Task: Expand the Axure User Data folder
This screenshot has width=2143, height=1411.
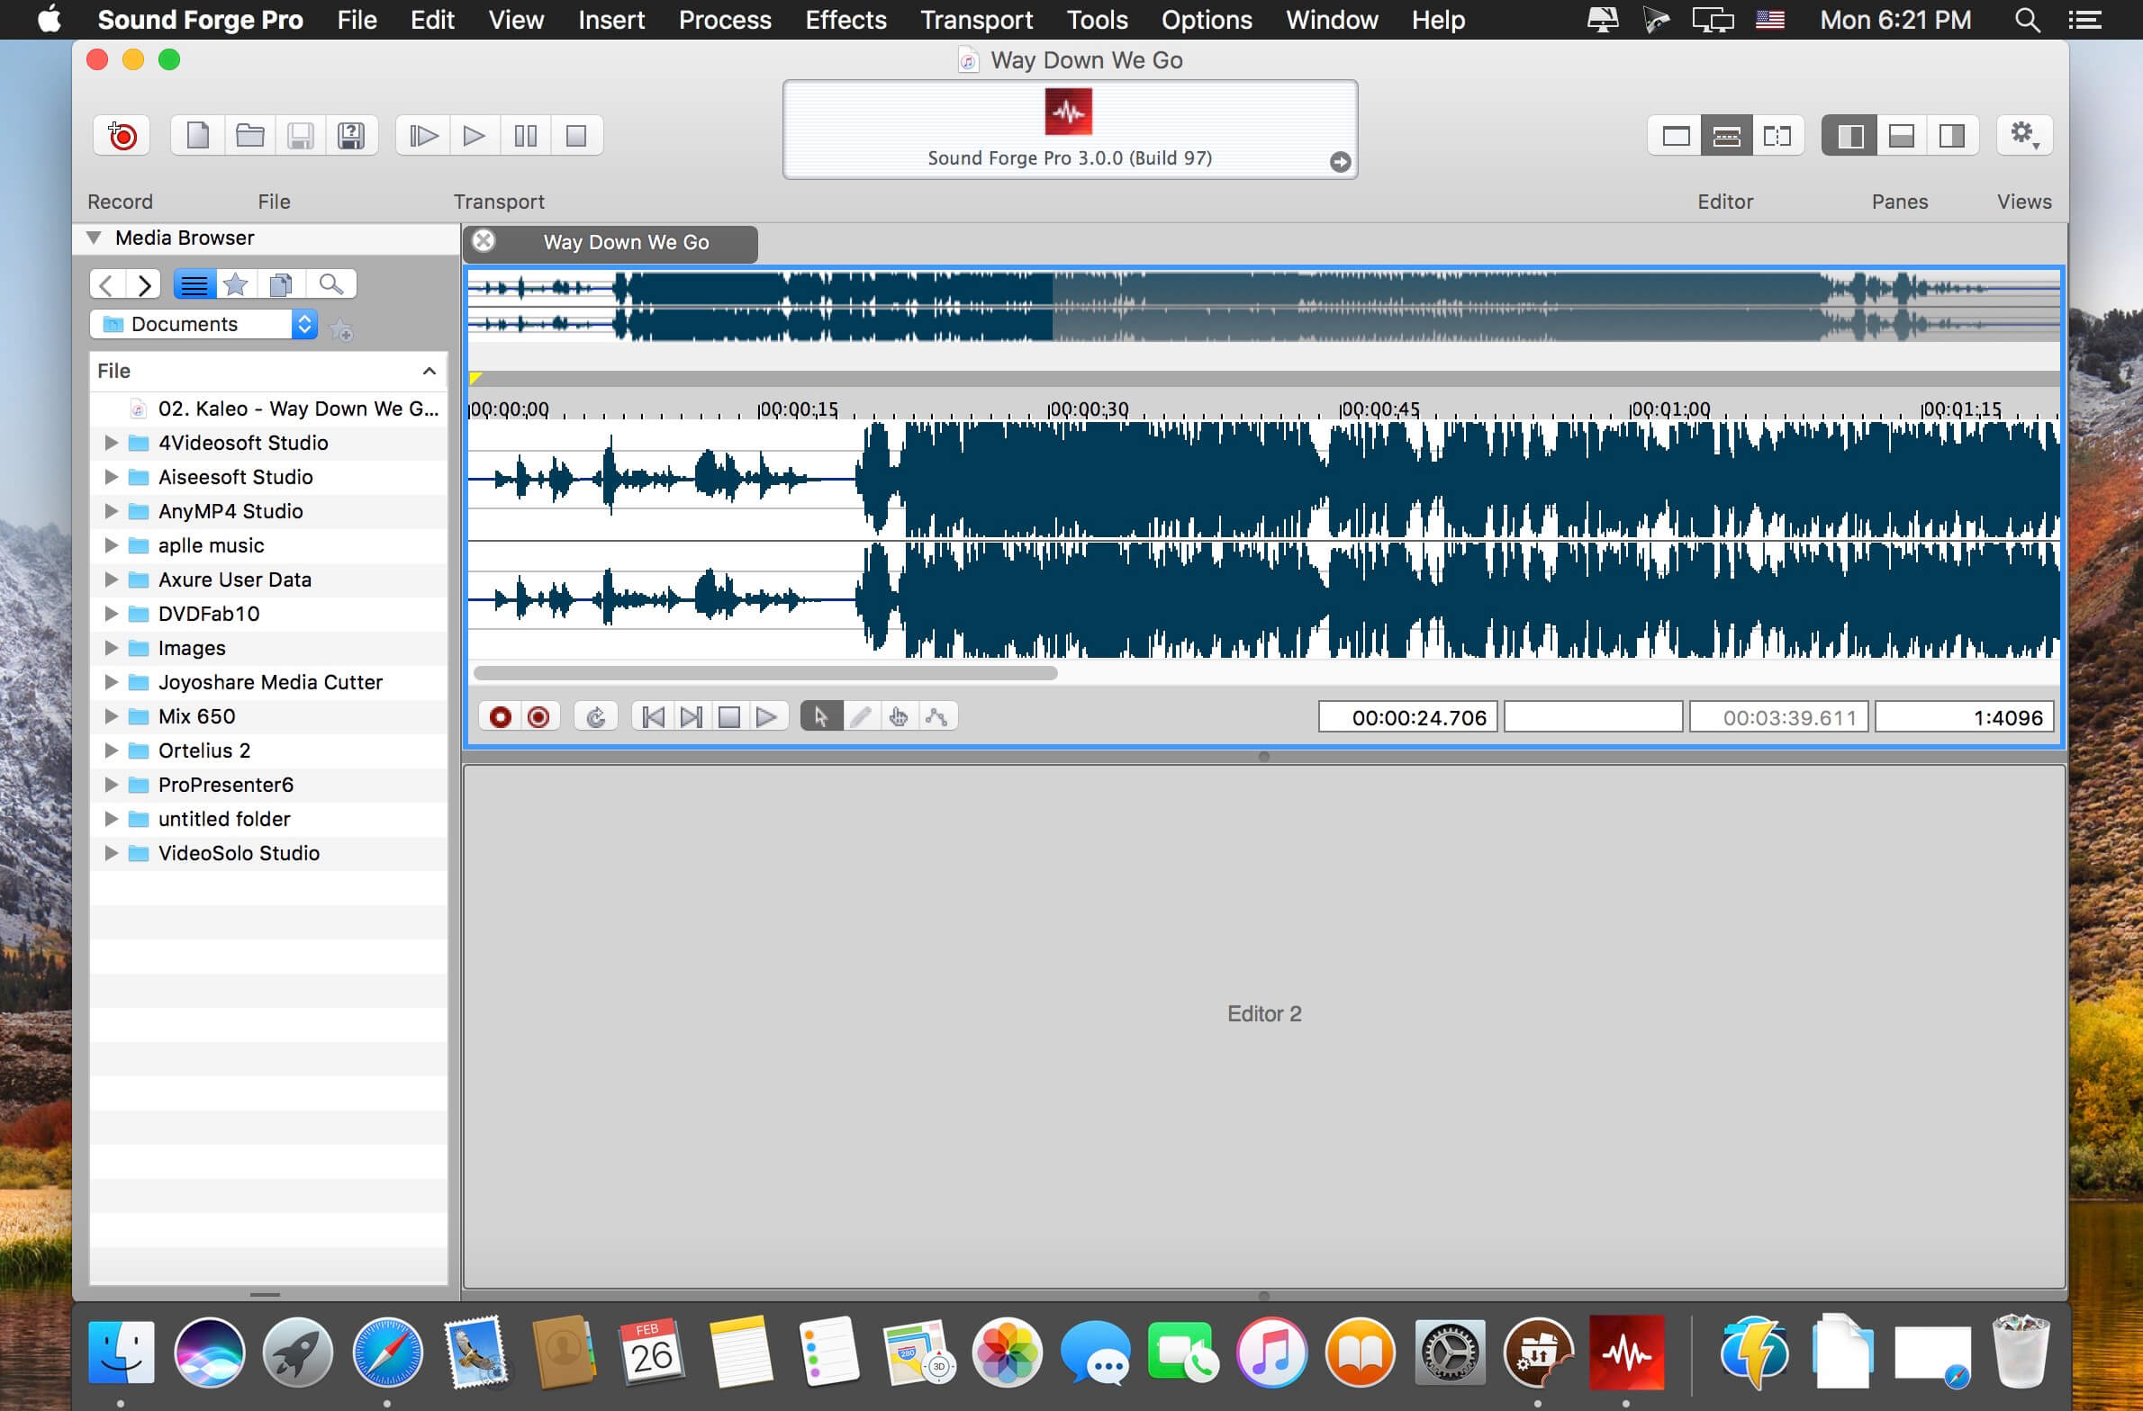Action: tap(111, 580)
